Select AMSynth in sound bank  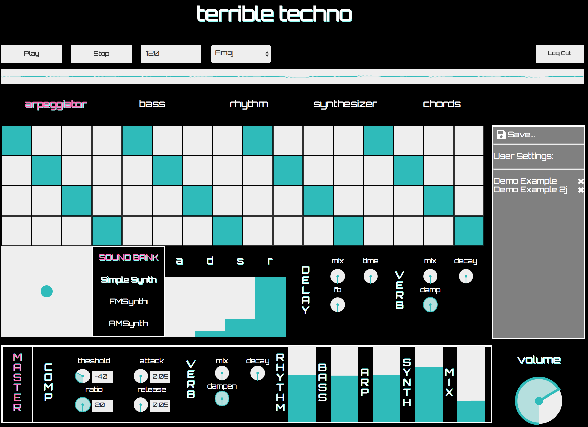point(128,324)
